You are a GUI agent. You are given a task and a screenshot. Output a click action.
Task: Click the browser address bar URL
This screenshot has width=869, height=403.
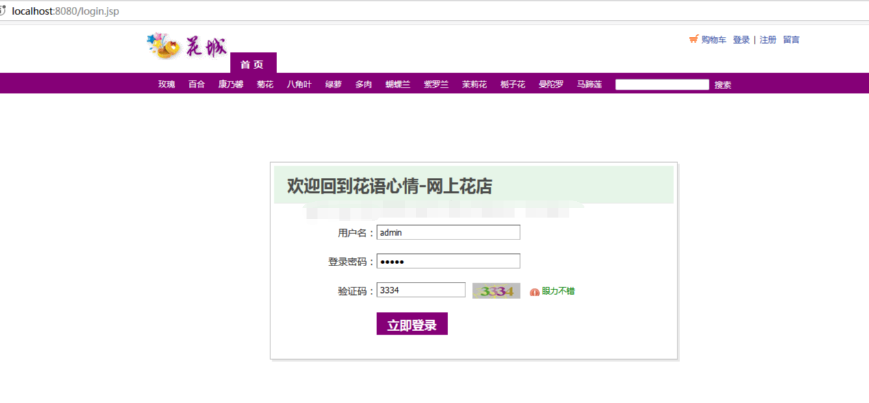65,11
